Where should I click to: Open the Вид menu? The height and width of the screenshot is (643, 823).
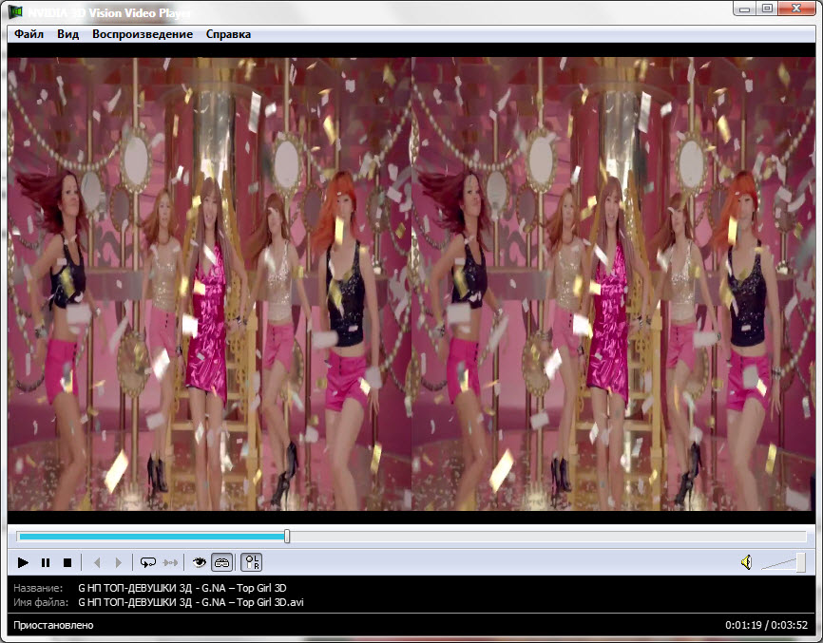68,34
